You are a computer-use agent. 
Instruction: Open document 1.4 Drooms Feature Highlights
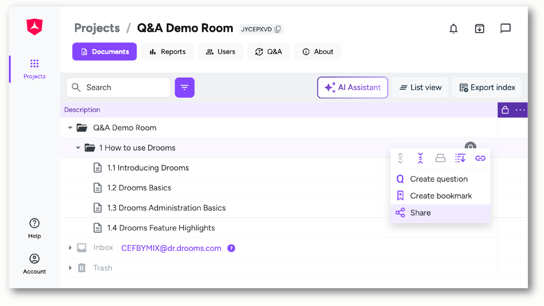pos(161,228)
